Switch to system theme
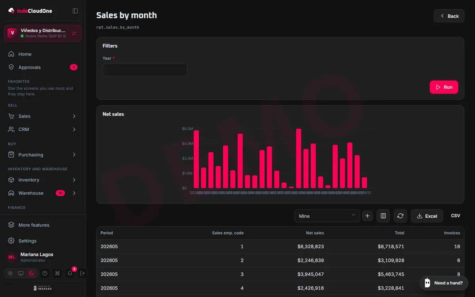Viewport: 475px width, 297px height. [x=21, y=273]
